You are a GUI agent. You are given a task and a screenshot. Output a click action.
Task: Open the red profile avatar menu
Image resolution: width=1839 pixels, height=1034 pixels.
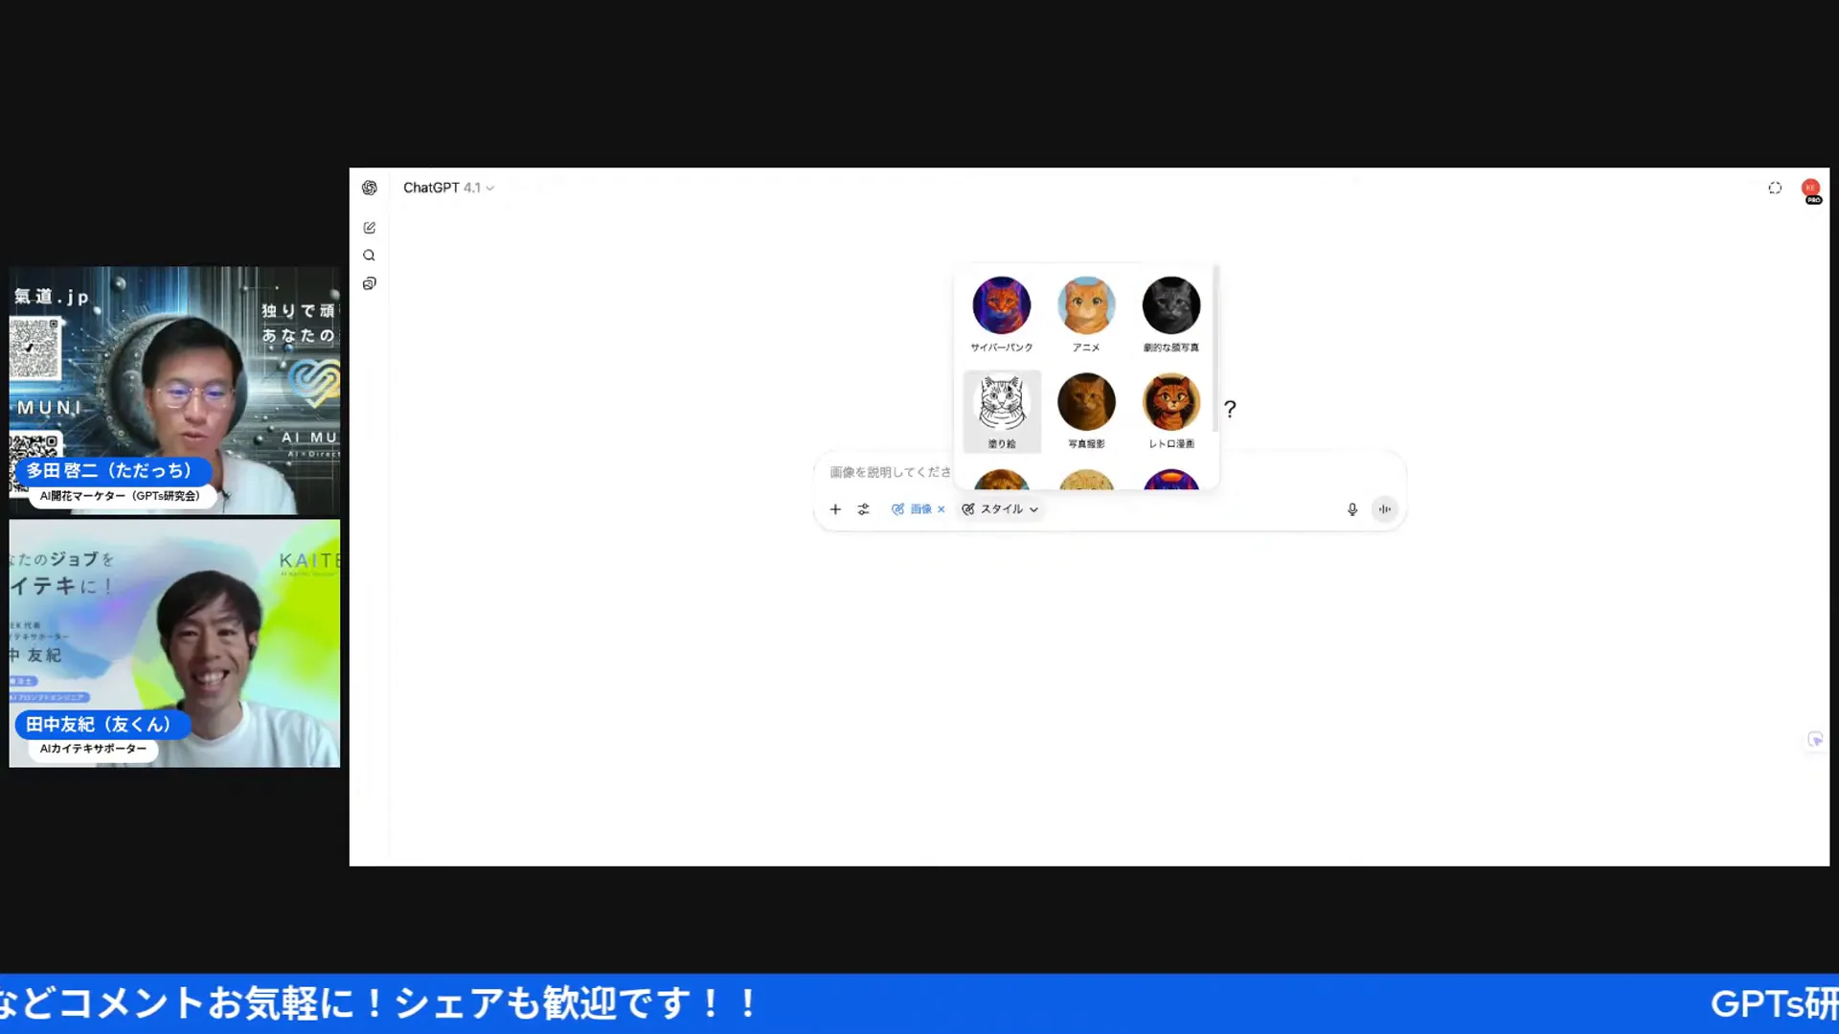(1811, 190)
